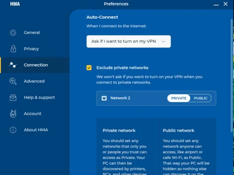Open About HMA page
Screen dimensions: 234x175
[35, 130]
